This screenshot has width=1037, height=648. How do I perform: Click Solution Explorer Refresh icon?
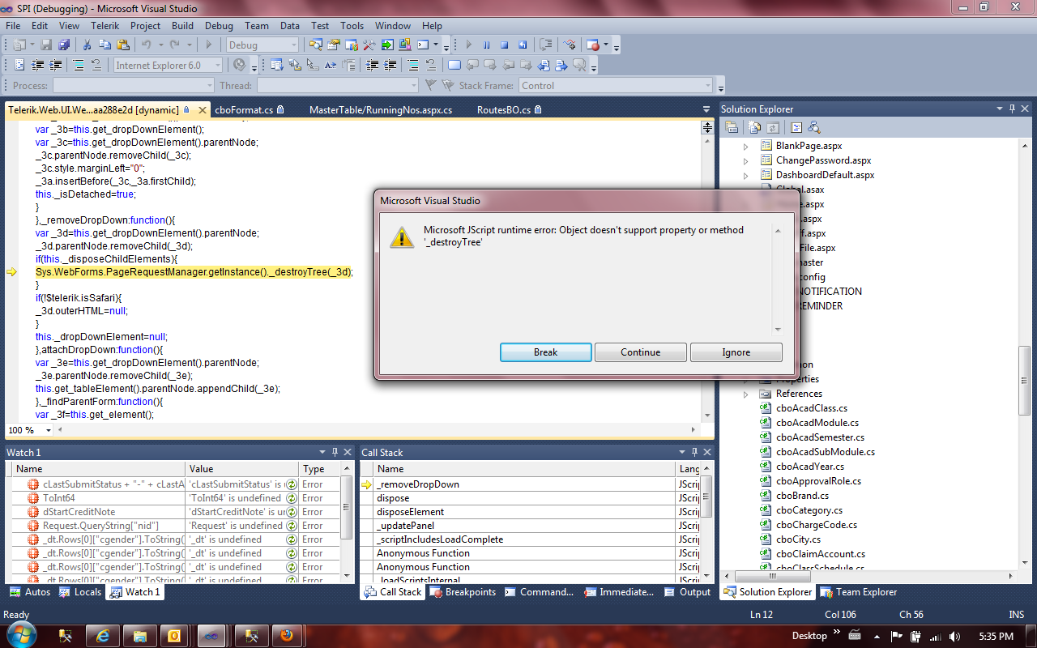772,127
